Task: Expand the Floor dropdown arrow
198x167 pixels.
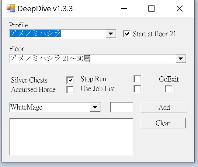Action: [x=181, y=58]
